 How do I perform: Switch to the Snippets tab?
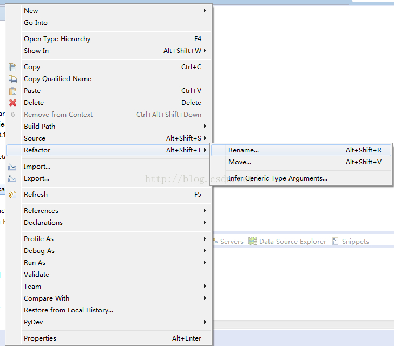(x=351, y=241)
